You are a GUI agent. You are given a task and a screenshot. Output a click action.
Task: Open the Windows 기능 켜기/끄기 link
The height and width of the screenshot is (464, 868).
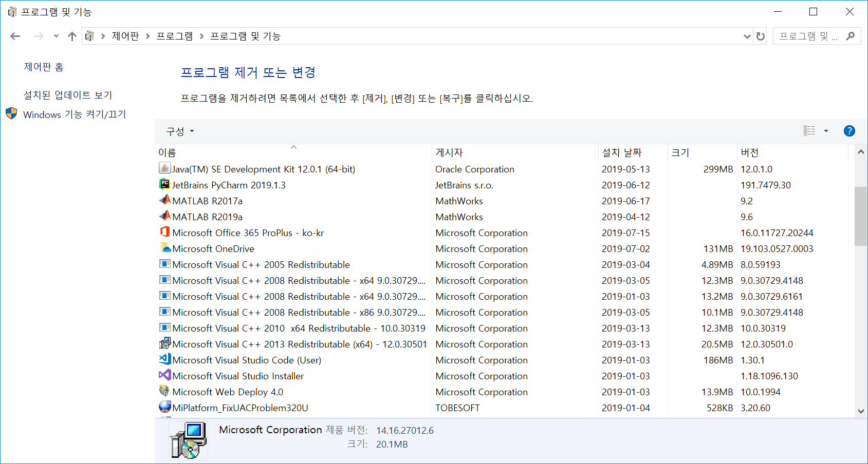75,114
